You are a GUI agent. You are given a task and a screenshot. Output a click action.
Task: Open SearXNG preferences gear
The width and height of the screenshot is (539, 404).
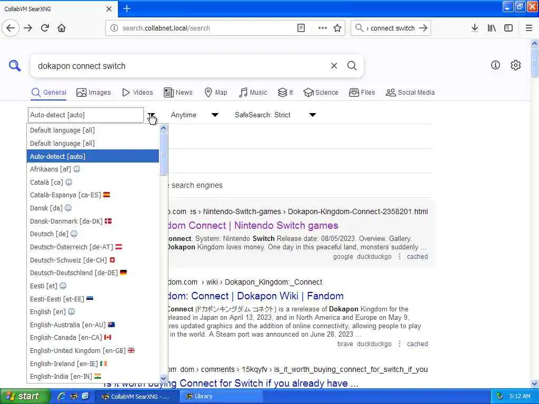516,65
